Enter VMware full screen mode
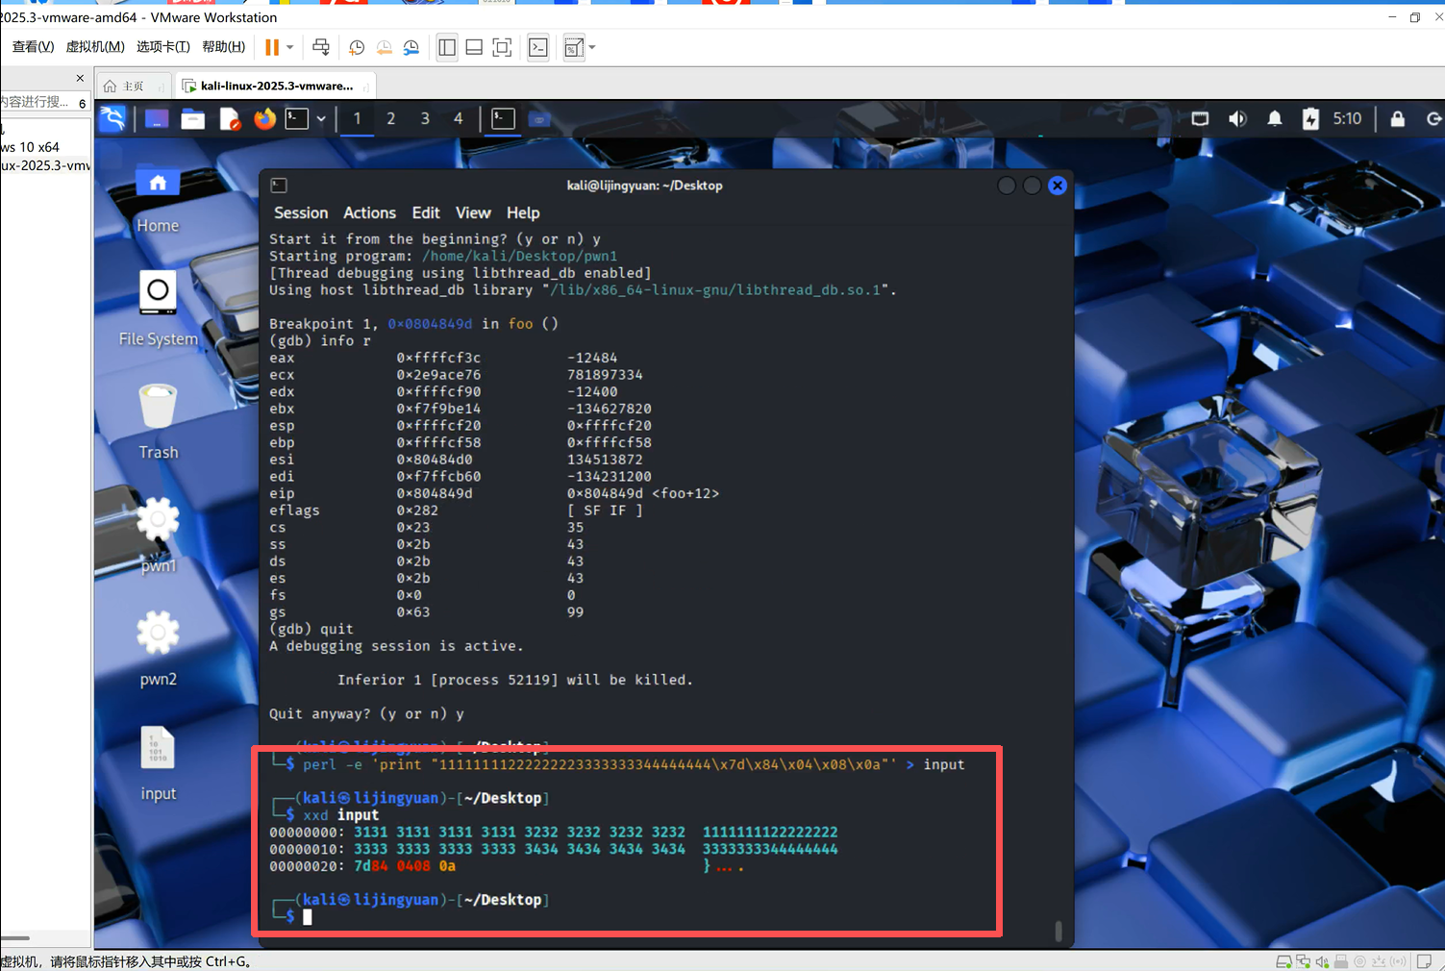 click(502, 47)
